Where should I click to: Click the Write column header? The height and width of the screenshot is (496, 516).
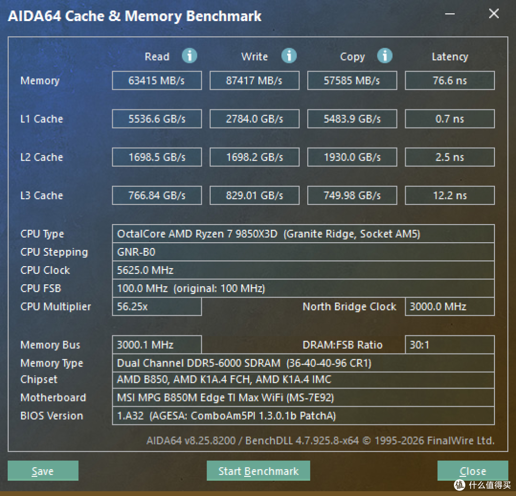tap(254, 56)
